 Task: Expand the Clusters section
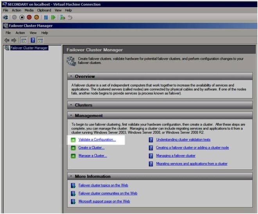[71, 105]
